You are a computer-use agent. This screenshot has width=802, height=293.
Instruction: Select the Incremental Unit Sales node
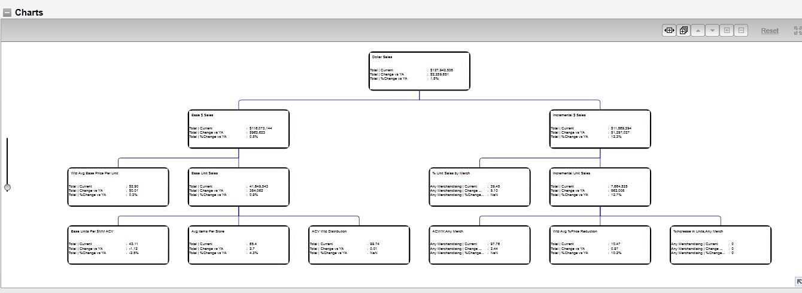tap(600, 187)
